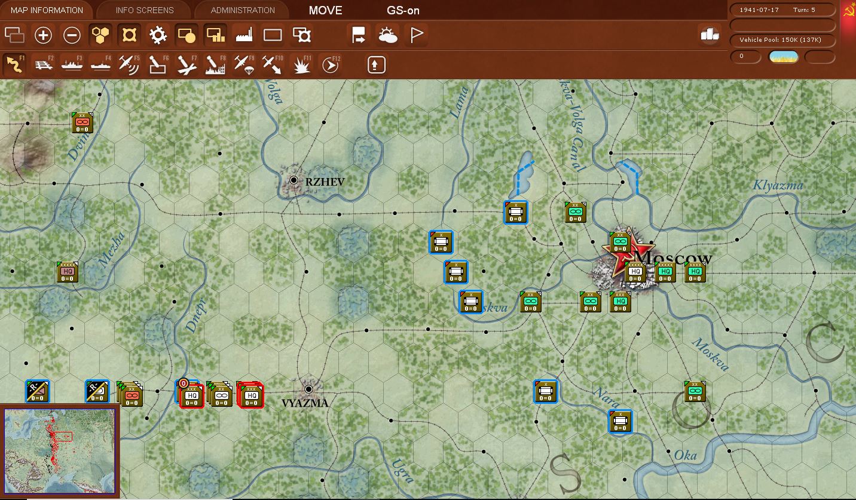856x500 pixels.
Task: Select the F11 bomb airfield mode
Action: [x=301, y=64]
